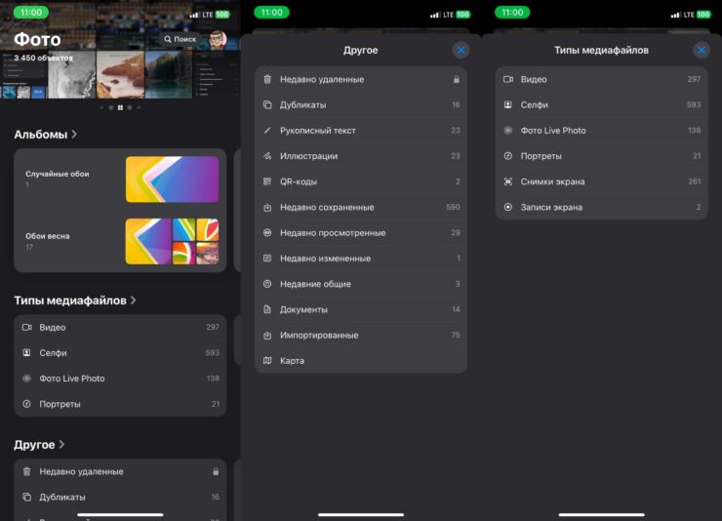Close the Типы медиафайлов sheet
This screenshot has height=521, width=722.
pos(701,50)
